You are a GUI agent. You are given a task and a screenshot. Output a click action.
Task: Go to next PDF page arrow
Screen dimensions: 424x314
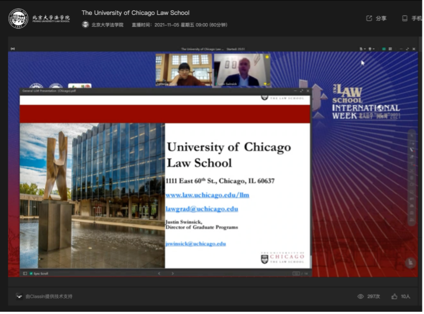coord(172,273)
